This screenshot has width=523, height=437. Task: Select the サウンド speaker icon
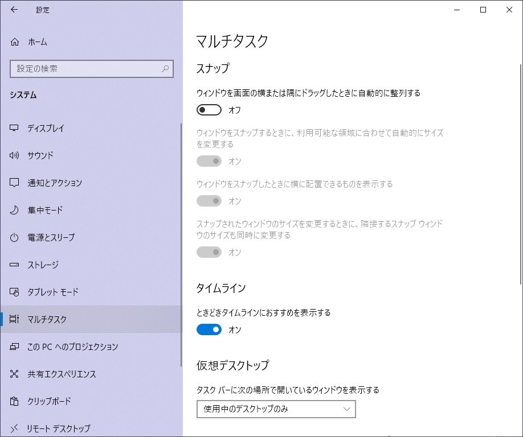tap(14, 155)
